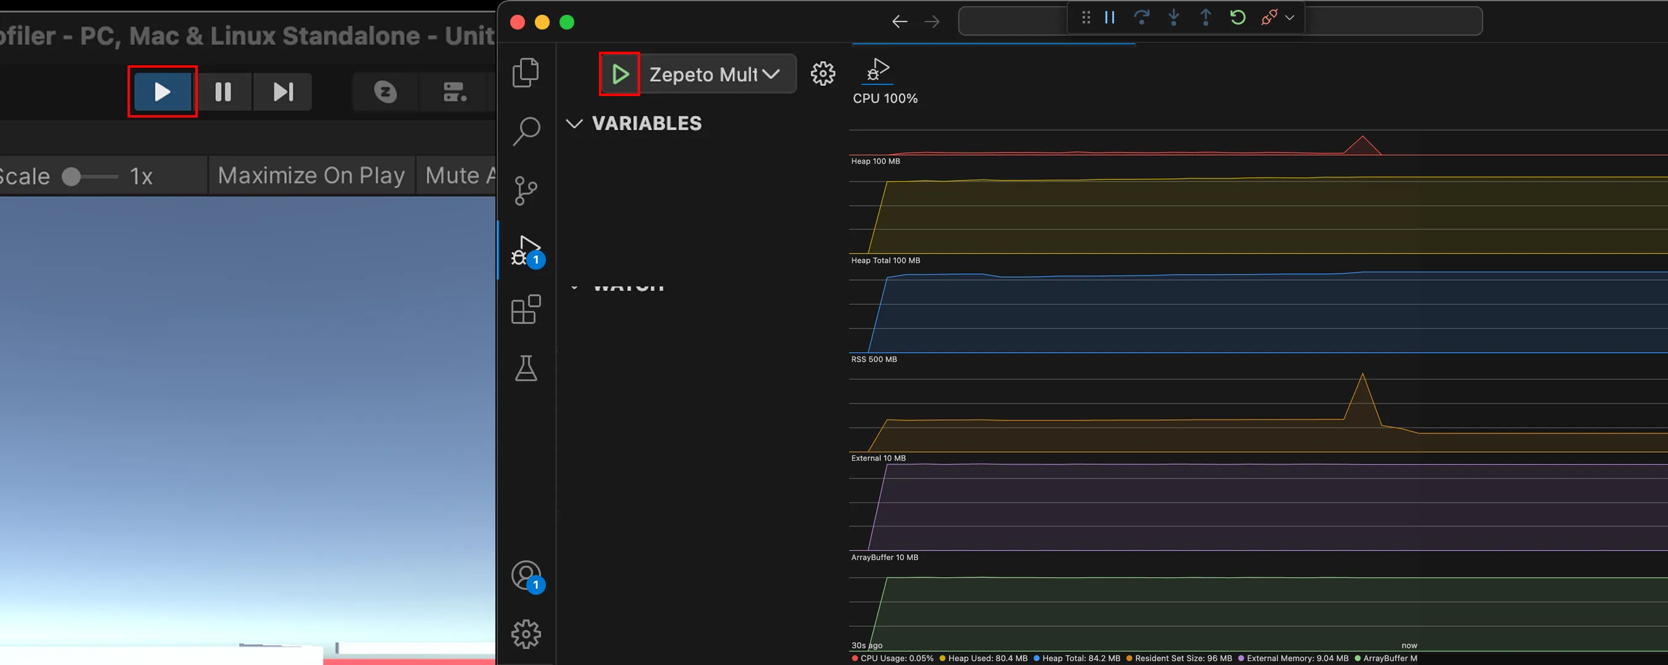Pause the debug session
This screenshot has height=665, width=1668.
(x=1110, y=17)
